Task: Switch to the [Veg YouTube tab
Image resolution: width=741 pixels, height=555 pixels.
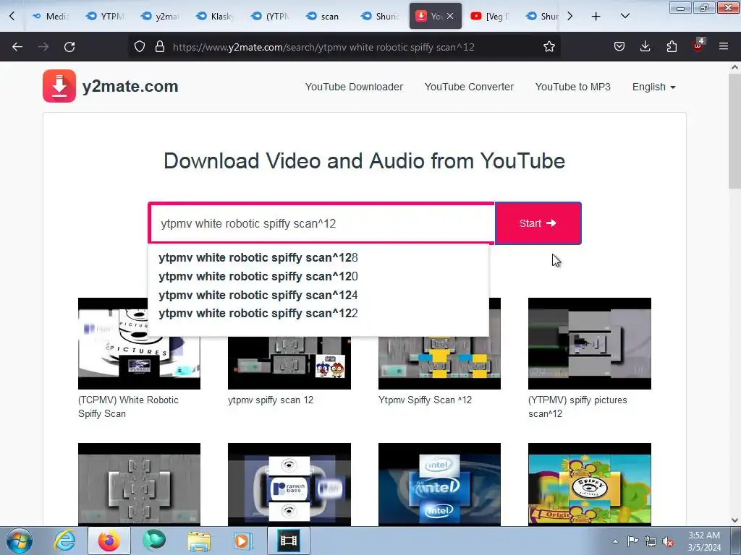Action: [x=490, y=16]
